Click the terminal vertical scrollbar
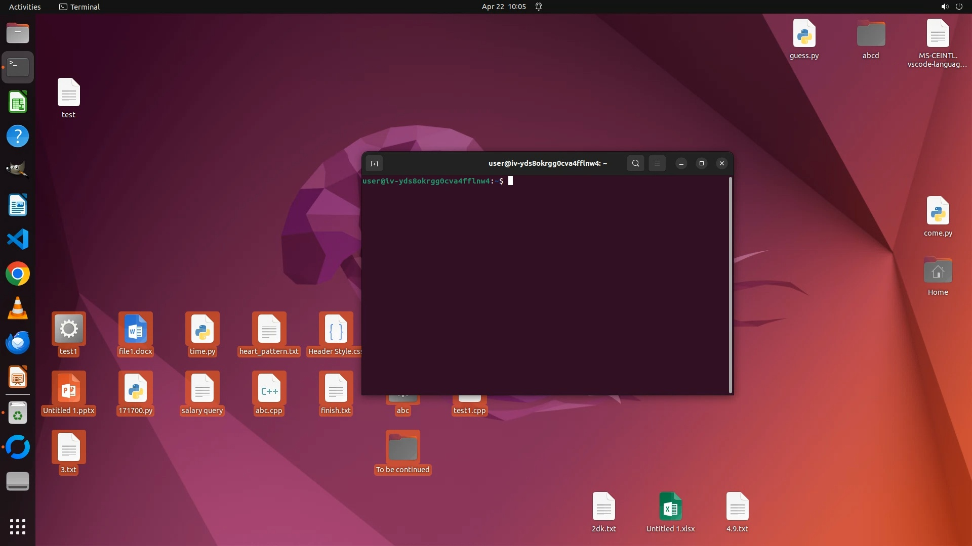Viewport: 972px width, 546px height. 730,285
